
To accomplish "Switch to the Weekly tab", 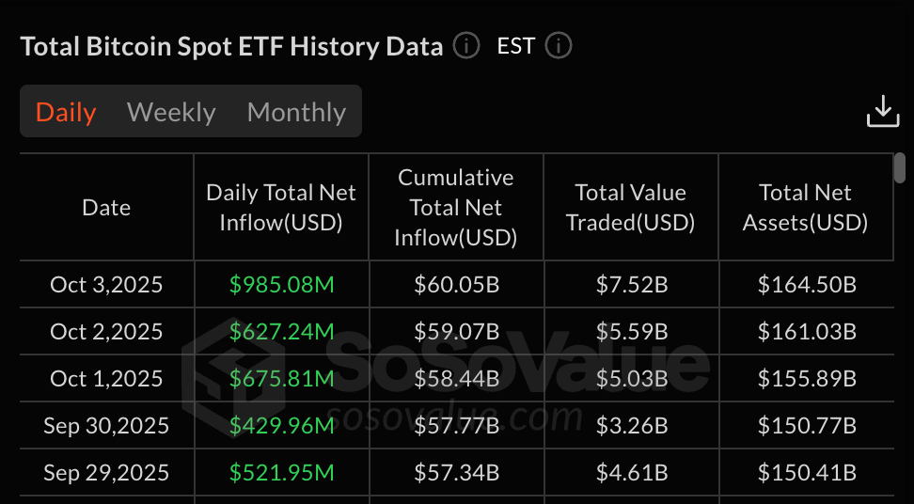I will tap(171, 113).
